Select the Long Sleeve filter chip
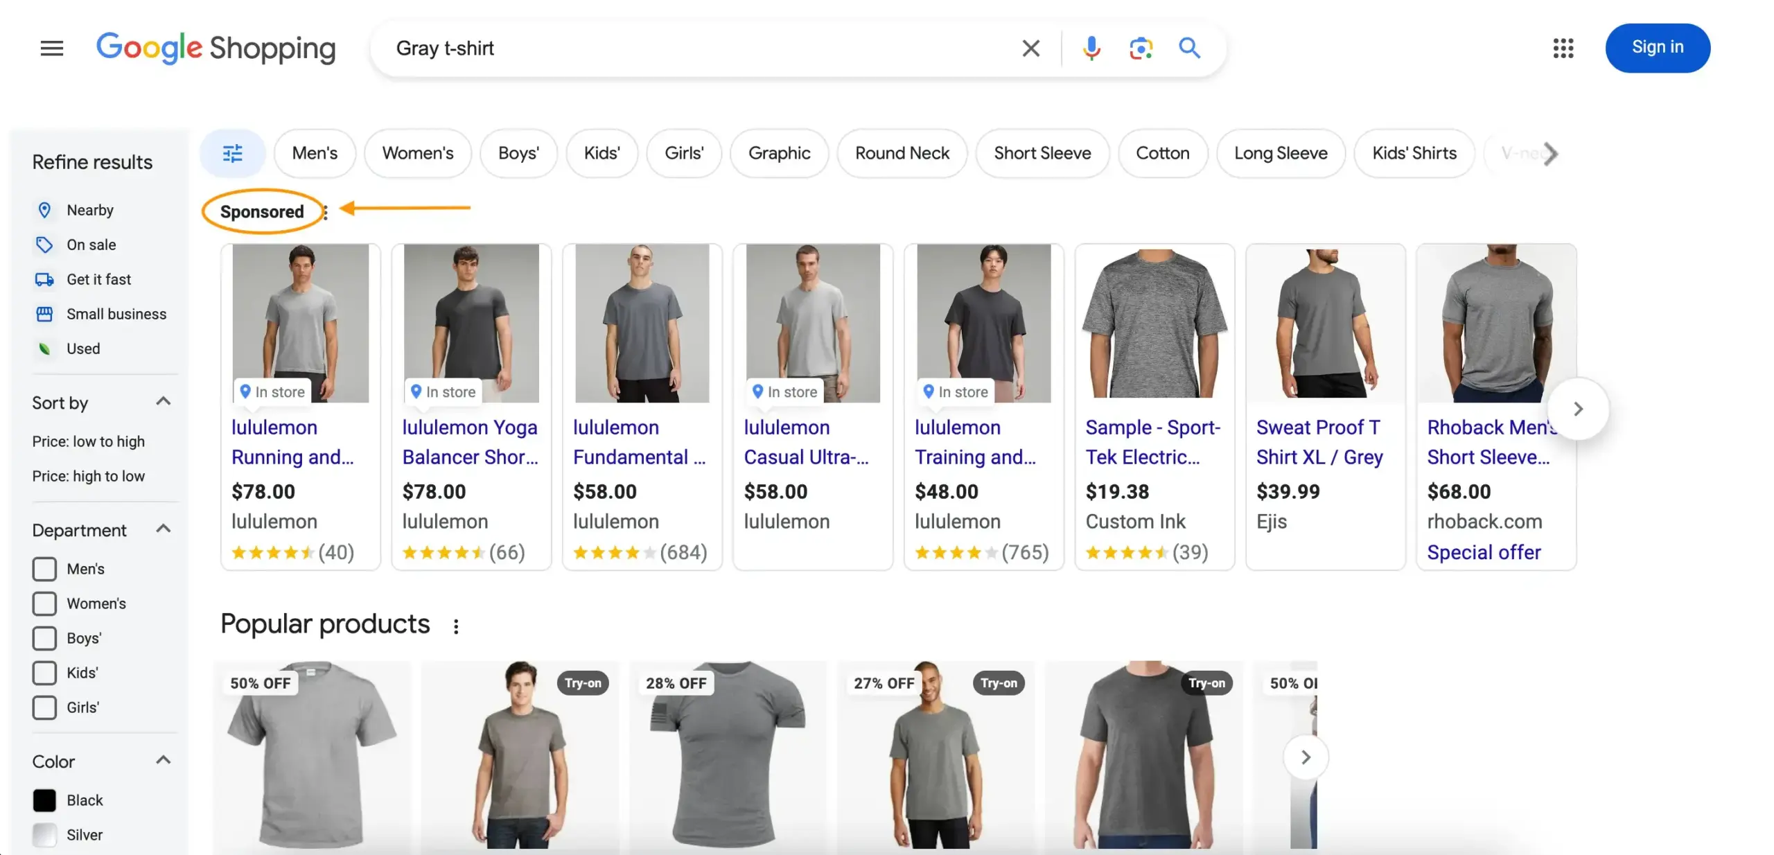This screenshot has width=1774, height=855. coord(1281,153)
